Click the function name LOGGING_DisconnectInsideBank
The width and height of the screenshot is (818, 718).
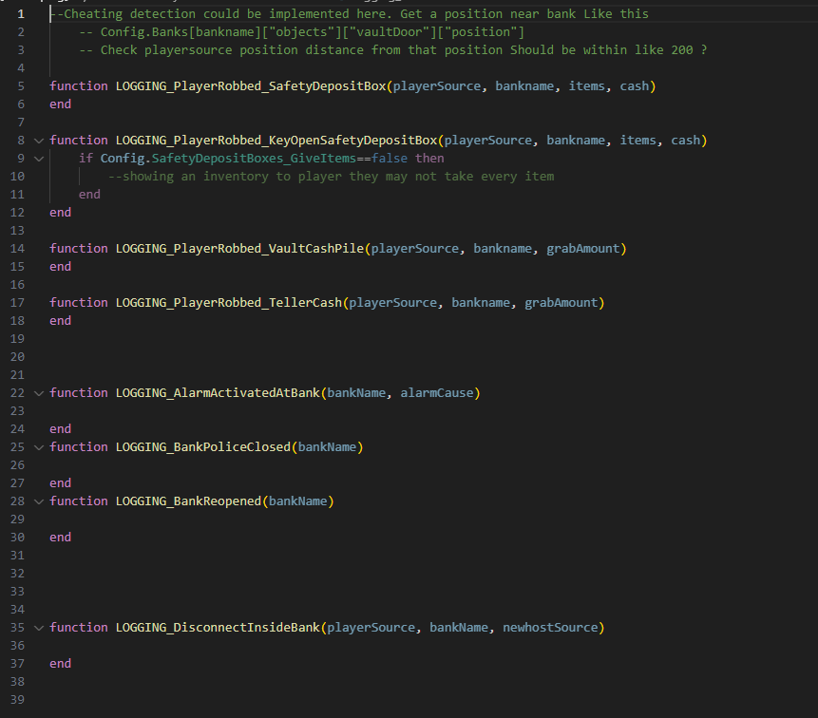coord(218,628)
